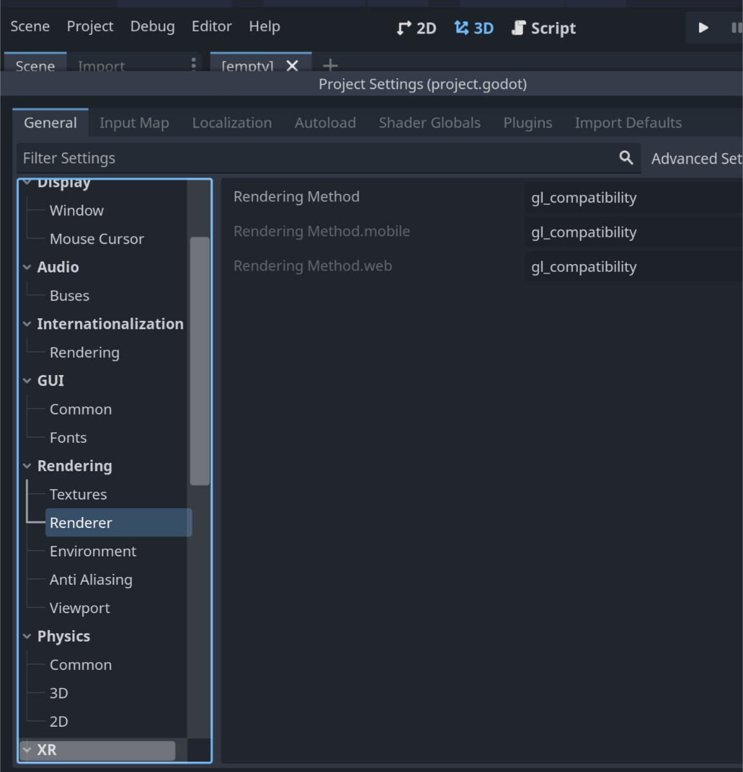Click the search magnifier in Filter Settings
The image size is (743, 772).
(626, 157)
